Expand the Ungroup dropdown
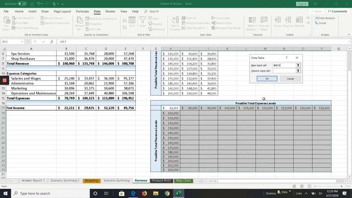The width and height of the screenshot is (352, 198). [x=288, y=29]
